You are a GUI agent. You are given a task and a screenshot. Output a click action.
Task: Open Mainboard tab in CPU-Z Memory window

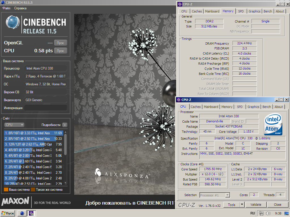(212, 11)
